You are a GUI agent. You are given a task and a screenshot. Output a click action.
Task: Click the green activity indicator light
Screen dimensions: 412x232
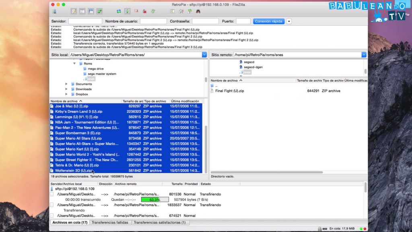coord(361,229)
